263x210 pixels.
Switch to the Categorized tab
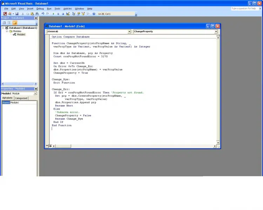(x=21, y=98)
